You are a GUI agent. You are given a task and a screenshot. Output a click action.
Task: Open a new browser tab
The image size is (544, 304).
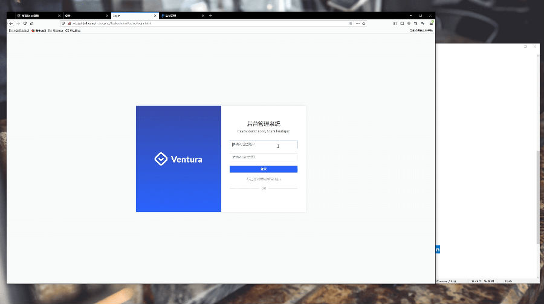click(x=210, y=15)
